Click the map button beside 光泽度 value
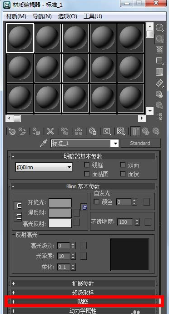Image resolution: width=169 pixels, height=314 pixels. (x=84, y=256)
